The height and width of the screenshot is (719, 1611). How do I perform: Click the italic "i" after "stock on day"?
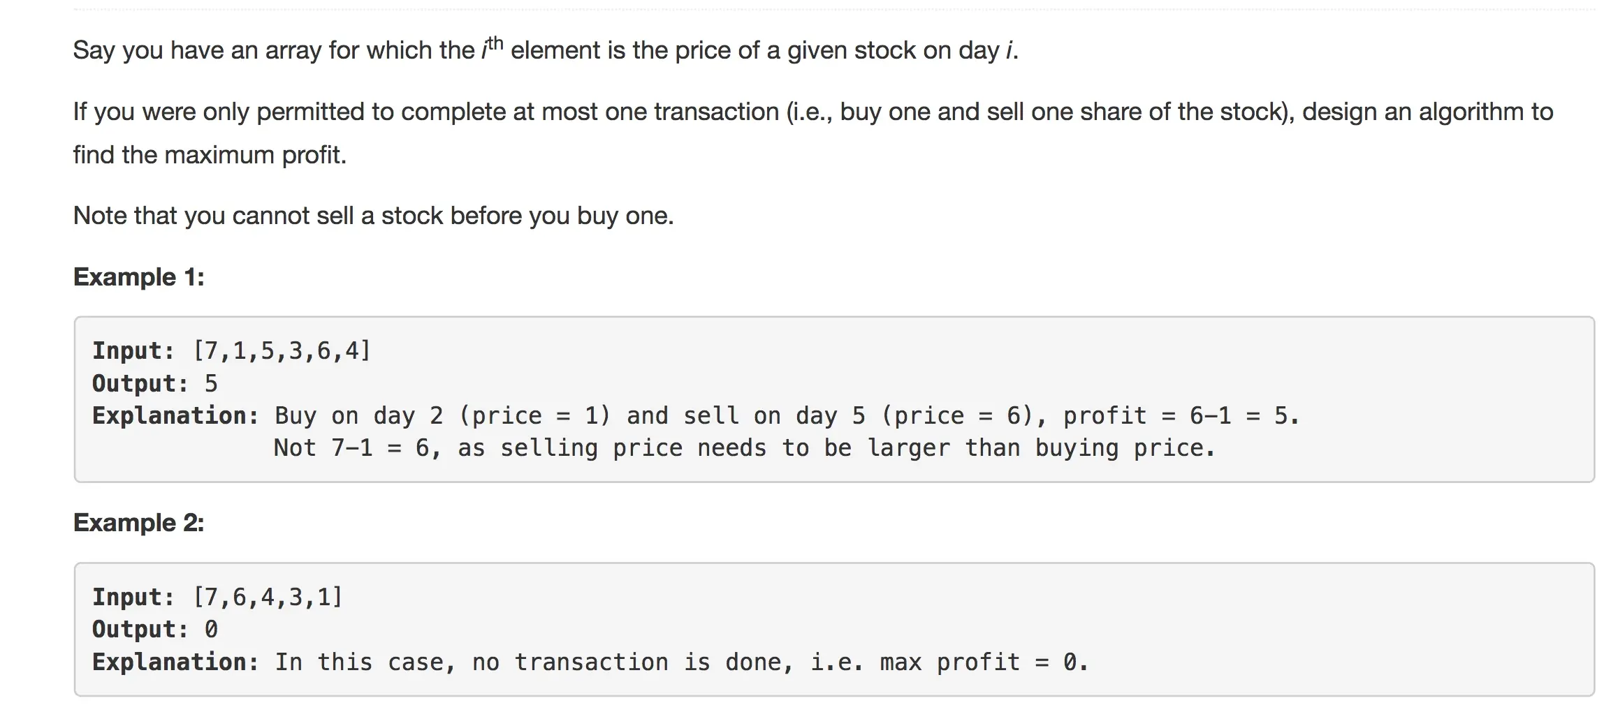pos(1009,50)
